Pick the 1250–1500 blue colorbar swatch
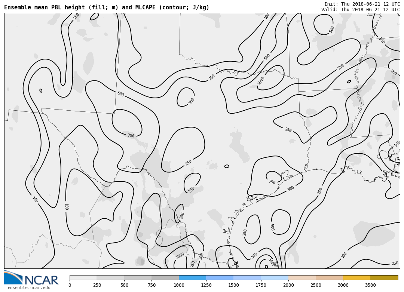 (220, 277)
